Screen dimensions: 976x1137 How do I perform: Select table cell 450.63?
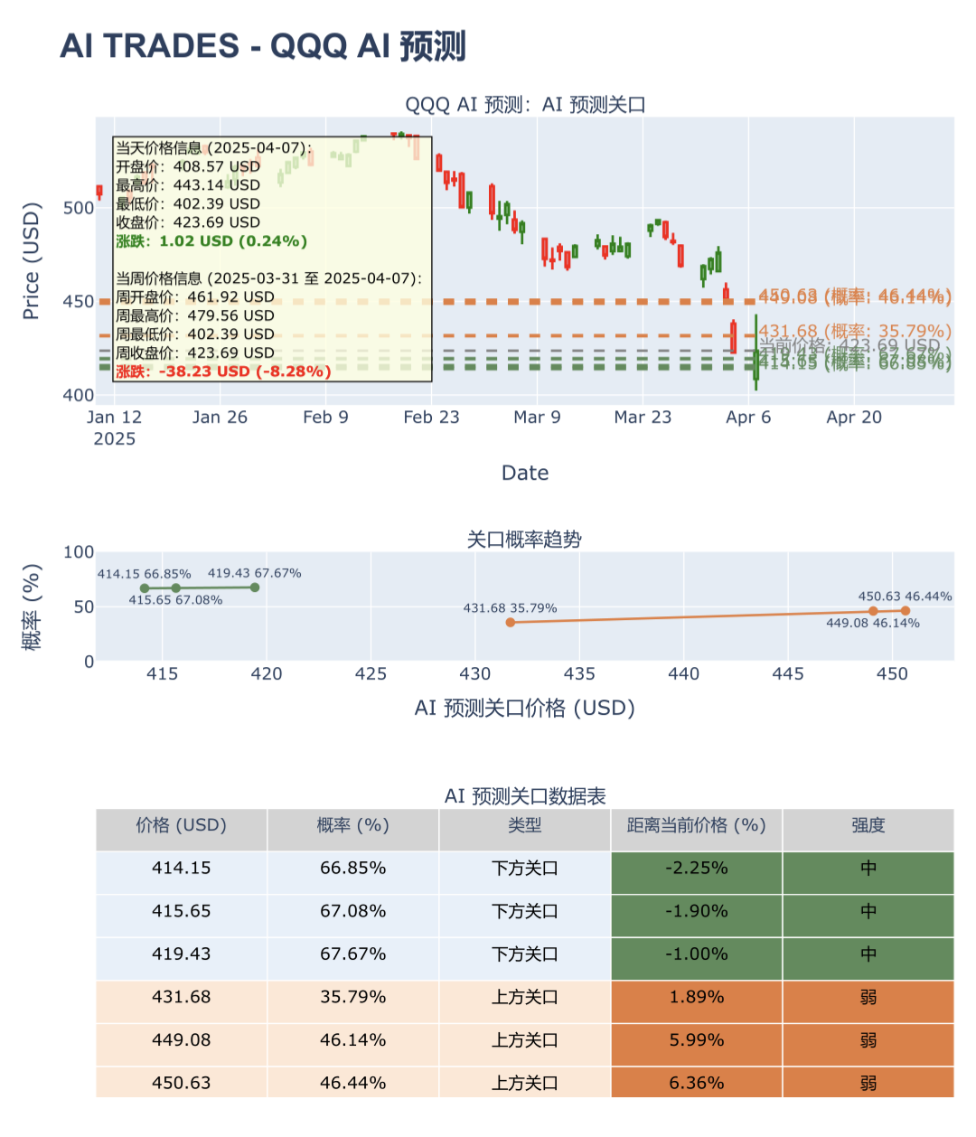point(182,1083)
